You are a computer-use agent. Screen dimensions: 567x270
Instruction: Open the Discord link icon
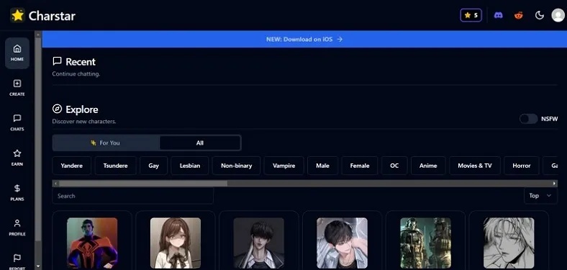pos(499,15)
